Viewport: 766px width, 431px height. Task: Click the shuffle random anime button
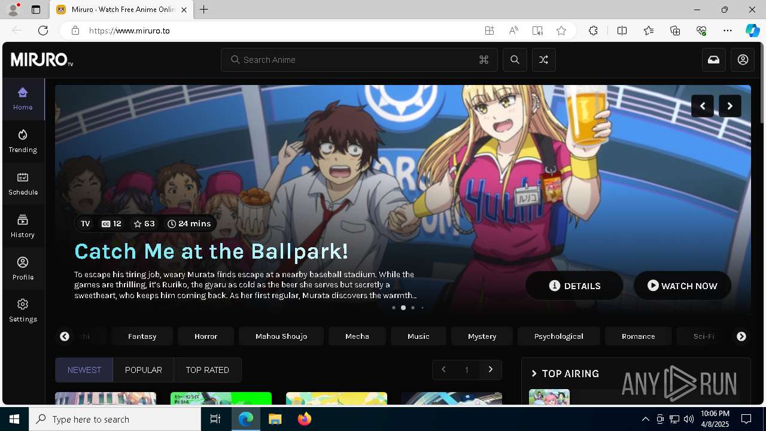(543, 60)
